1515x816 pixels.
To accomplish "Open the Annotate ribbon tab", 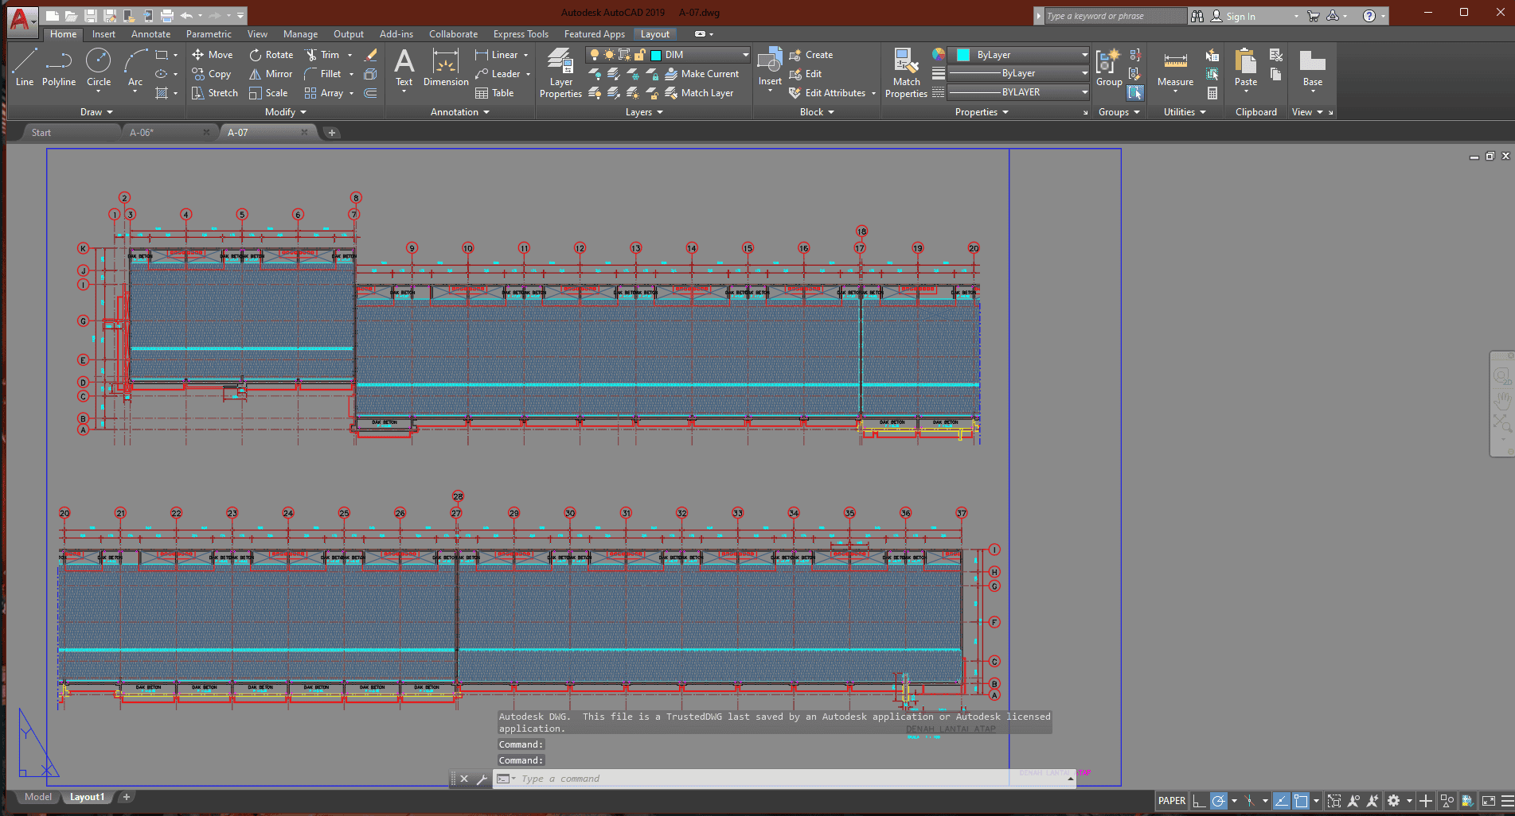I will coord(150,34).
